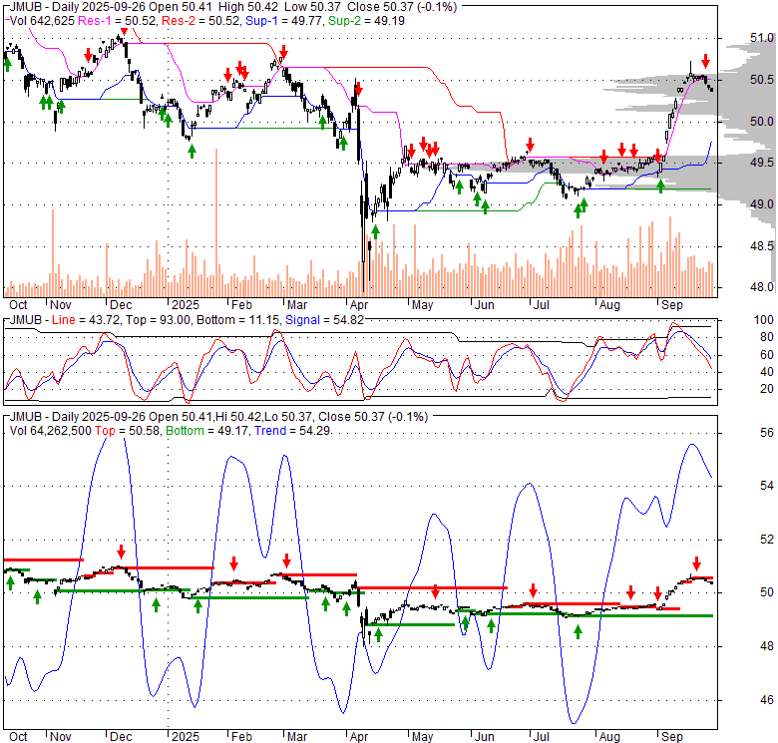Click the 'Vol 642,625' label
778x743 pixels.
(x=42, y=21)
